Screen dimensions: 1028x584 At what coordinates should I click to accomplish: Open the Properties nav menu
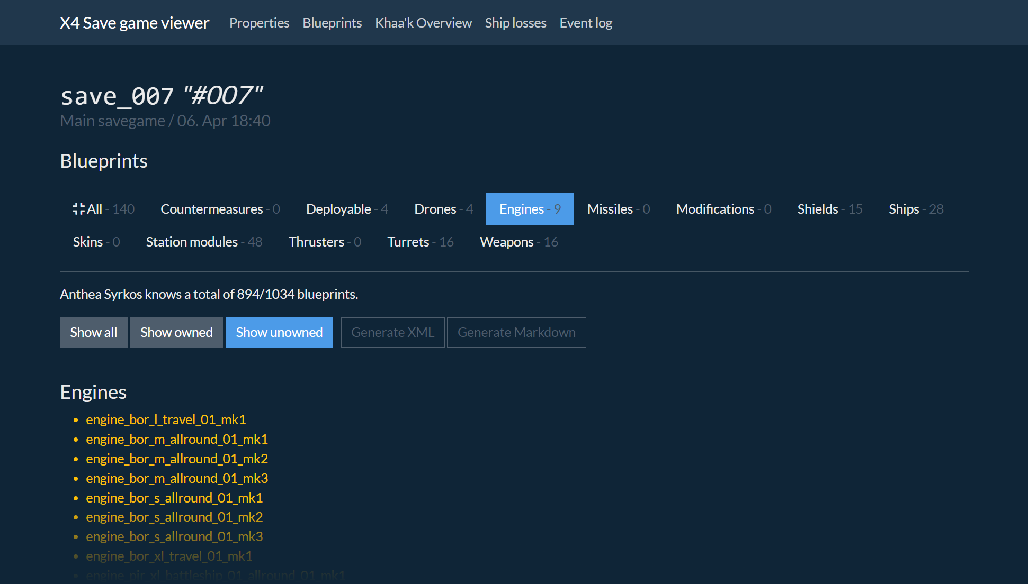click(x=259, y=23)
